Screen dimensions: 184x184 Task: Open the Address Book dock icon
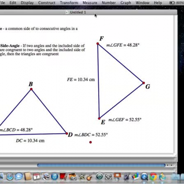[28, 177]
